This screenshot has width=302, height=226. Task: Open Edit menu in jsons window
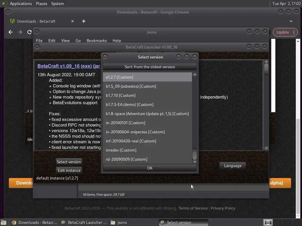[x=52, y=41]
